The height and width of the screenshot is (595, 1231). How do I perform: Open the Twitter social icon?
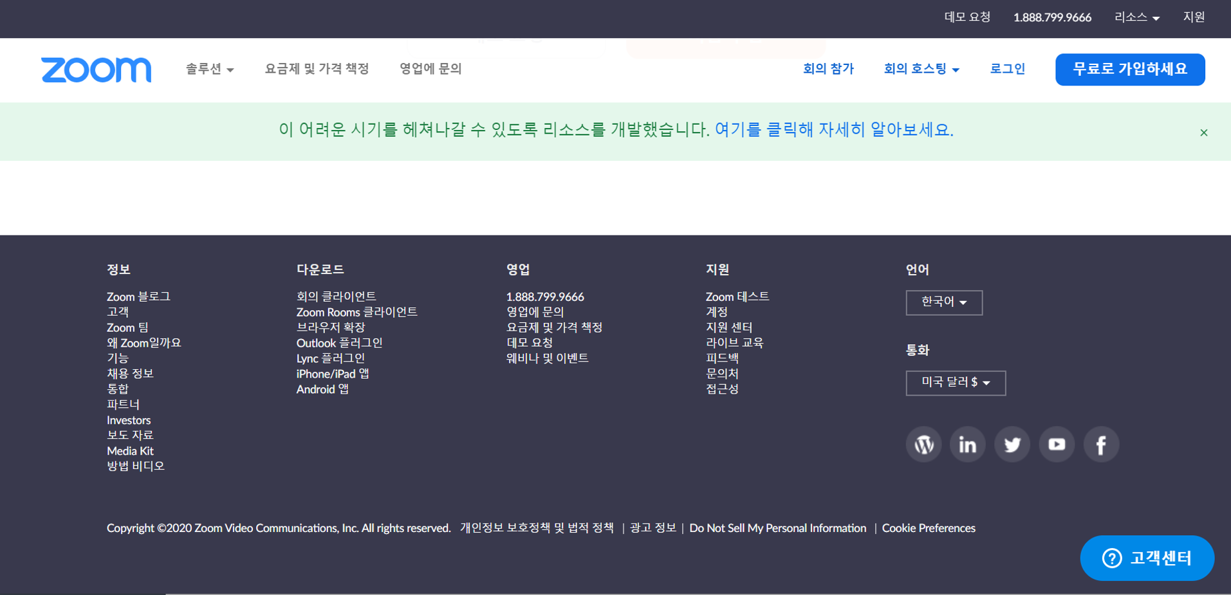[1012, 444]
